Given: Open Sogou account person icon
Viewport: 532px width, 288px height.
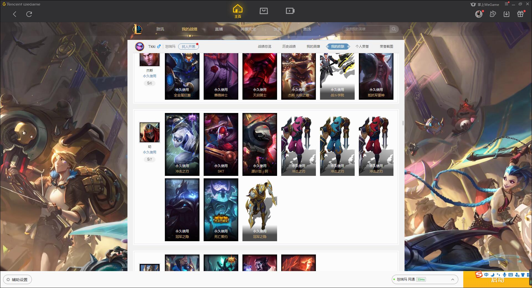Looking at the screenshot, I should point(517,275).
